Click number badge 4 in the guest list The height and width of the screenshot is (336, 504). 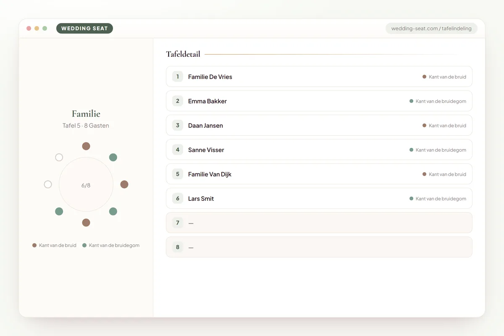178,150
